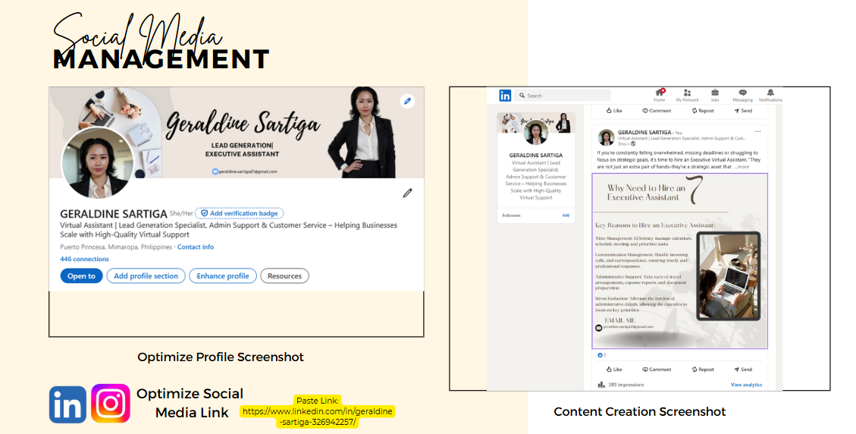Click the LinkedIn logo in the feed header
The height and width of the screenshot is (434, 856).
click(x=505, y=96)
